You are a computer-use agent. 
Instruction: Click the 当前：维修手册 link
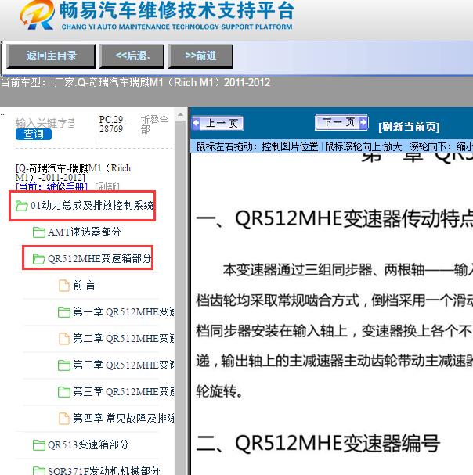52,186
